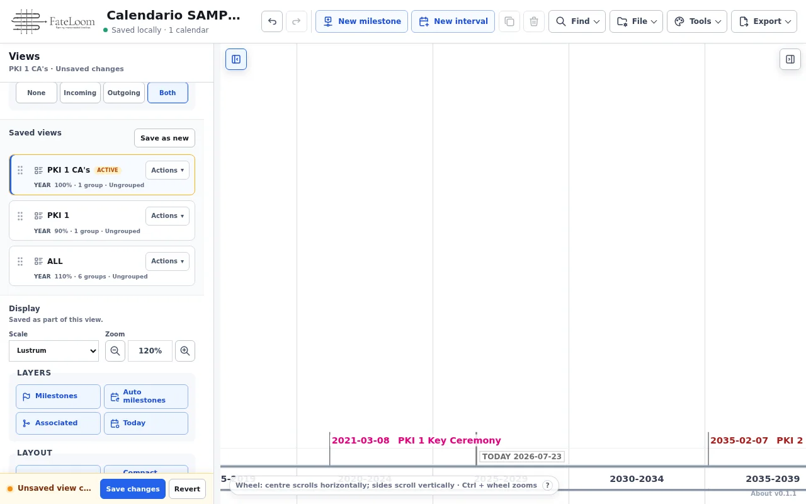This screenshot has height=504, width=806.
Task: Click the About v0.1.1 link
Action: click(773, 493)
